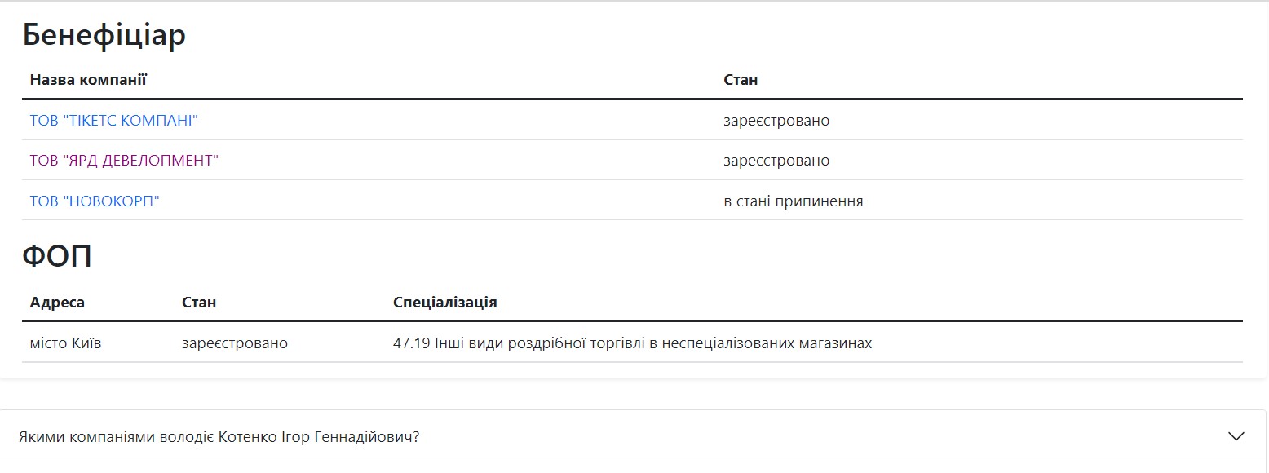This screenshot has height=473, width=1269.
Task: Open the ТОВ "ЯРД ДЕВЕЛОПМЕНТ" company link
Action: (x=124, y=161)
